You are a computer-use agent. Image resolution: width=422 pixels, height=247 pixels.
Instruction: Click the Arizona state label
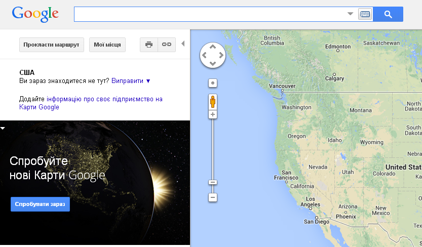click(348, 207)
